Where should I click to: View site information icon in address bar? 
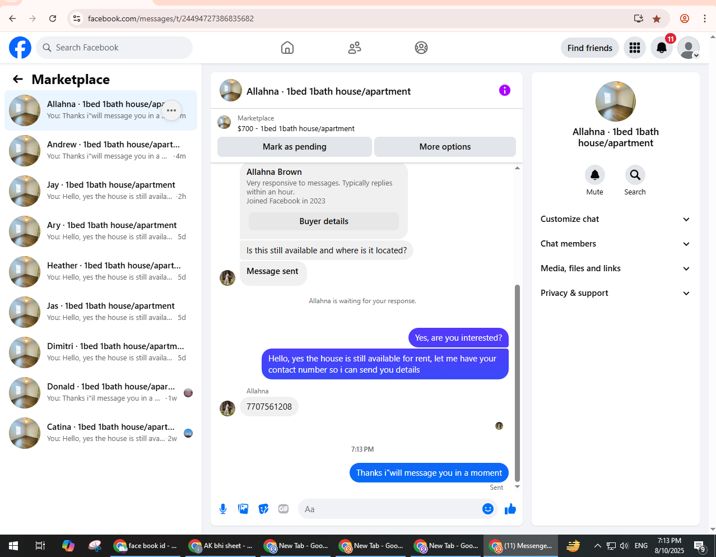[77, 18]
